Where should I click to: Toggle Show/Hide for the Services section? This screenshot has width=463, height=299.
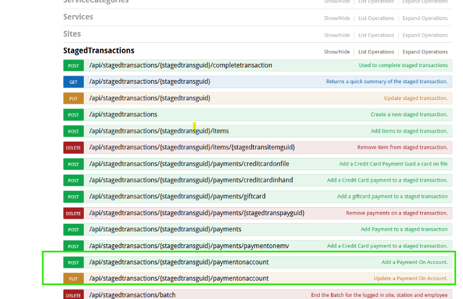coord(336,18)
